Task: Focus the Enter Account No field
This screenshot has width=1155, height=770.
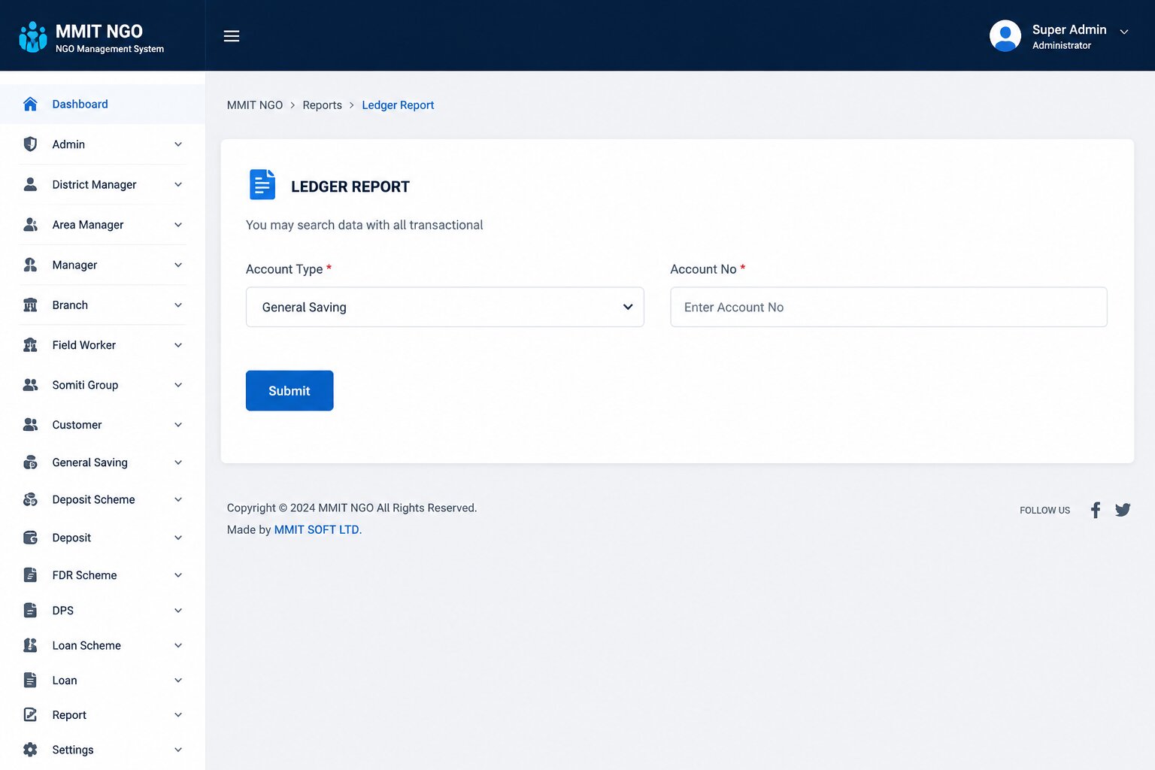Action: tap(888, 307)
